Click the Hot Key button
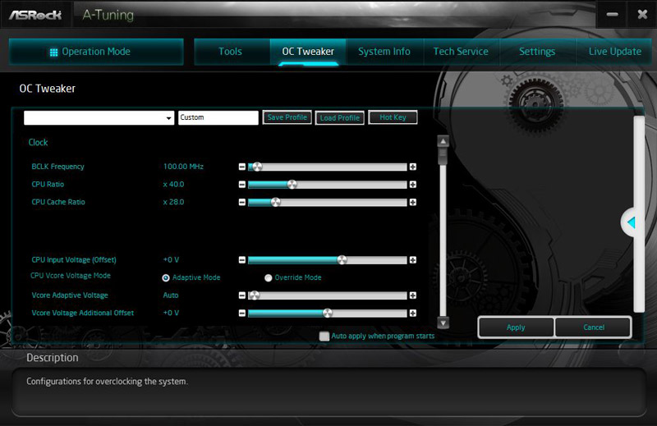Viewport: 657px width, 426px height. (x=393, y=117)
